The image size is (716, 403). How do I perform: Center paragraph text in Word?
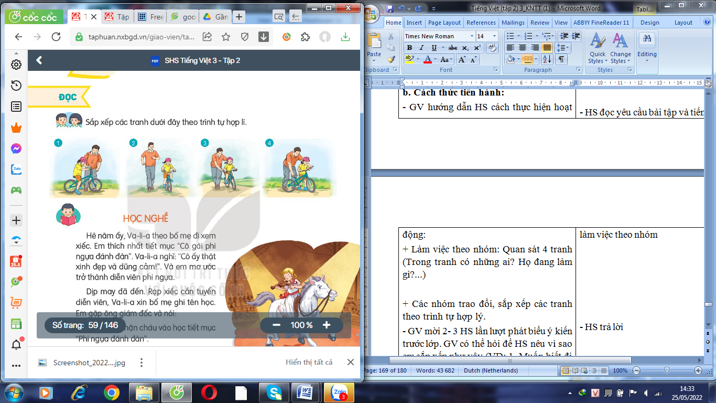[523, 48]
